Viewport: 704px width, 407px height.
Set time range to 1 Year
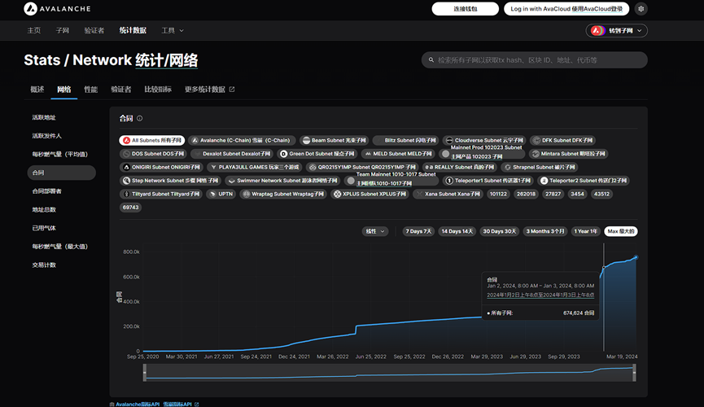click(585, 231)
